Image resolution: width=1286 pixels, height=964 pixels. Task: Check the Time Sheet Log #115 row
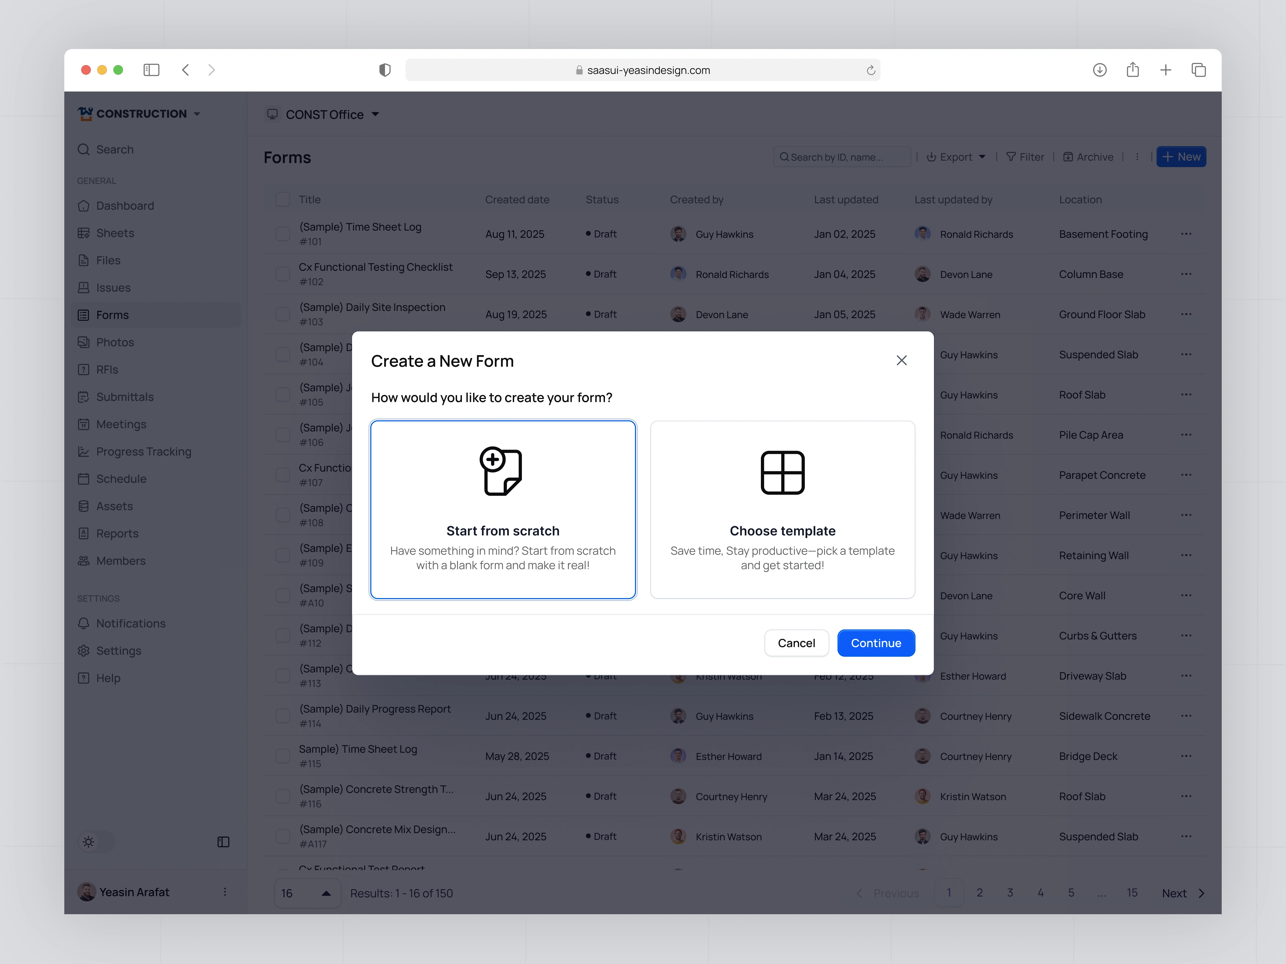(x=283, y=756)
